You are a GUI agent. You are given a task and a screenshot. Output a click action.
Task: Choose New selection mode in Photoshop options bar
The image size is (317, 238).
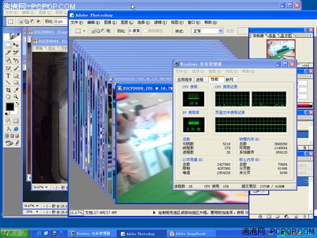tap(93, 31)
